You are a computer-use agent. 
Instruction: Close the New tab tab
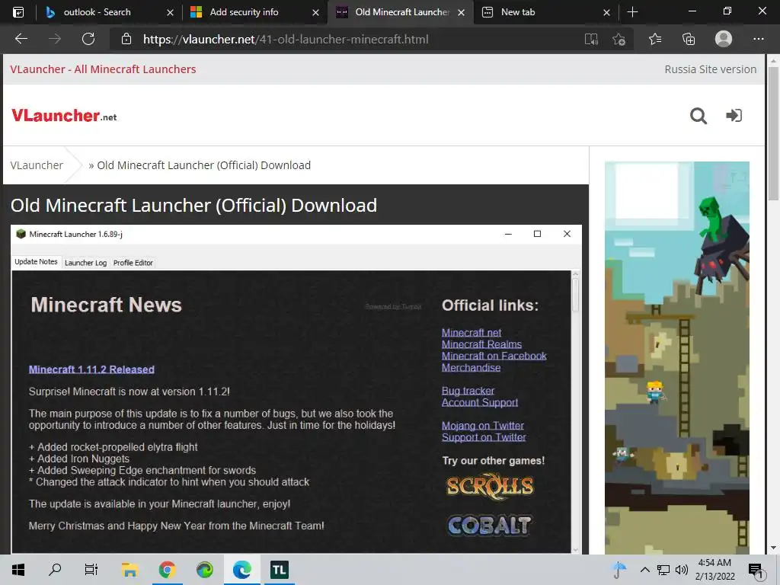[x=606, y=12]
